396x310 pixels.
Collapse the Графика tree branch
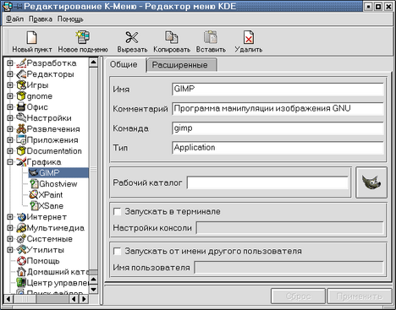10,162
